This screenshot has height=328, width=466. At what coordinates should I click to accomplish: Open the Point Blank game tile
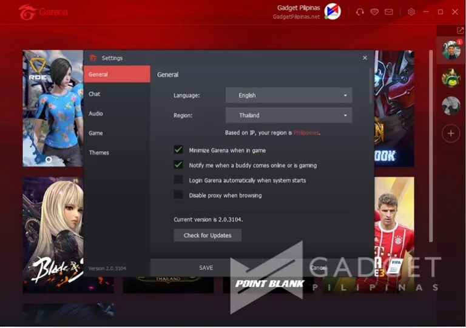(269, 284)
